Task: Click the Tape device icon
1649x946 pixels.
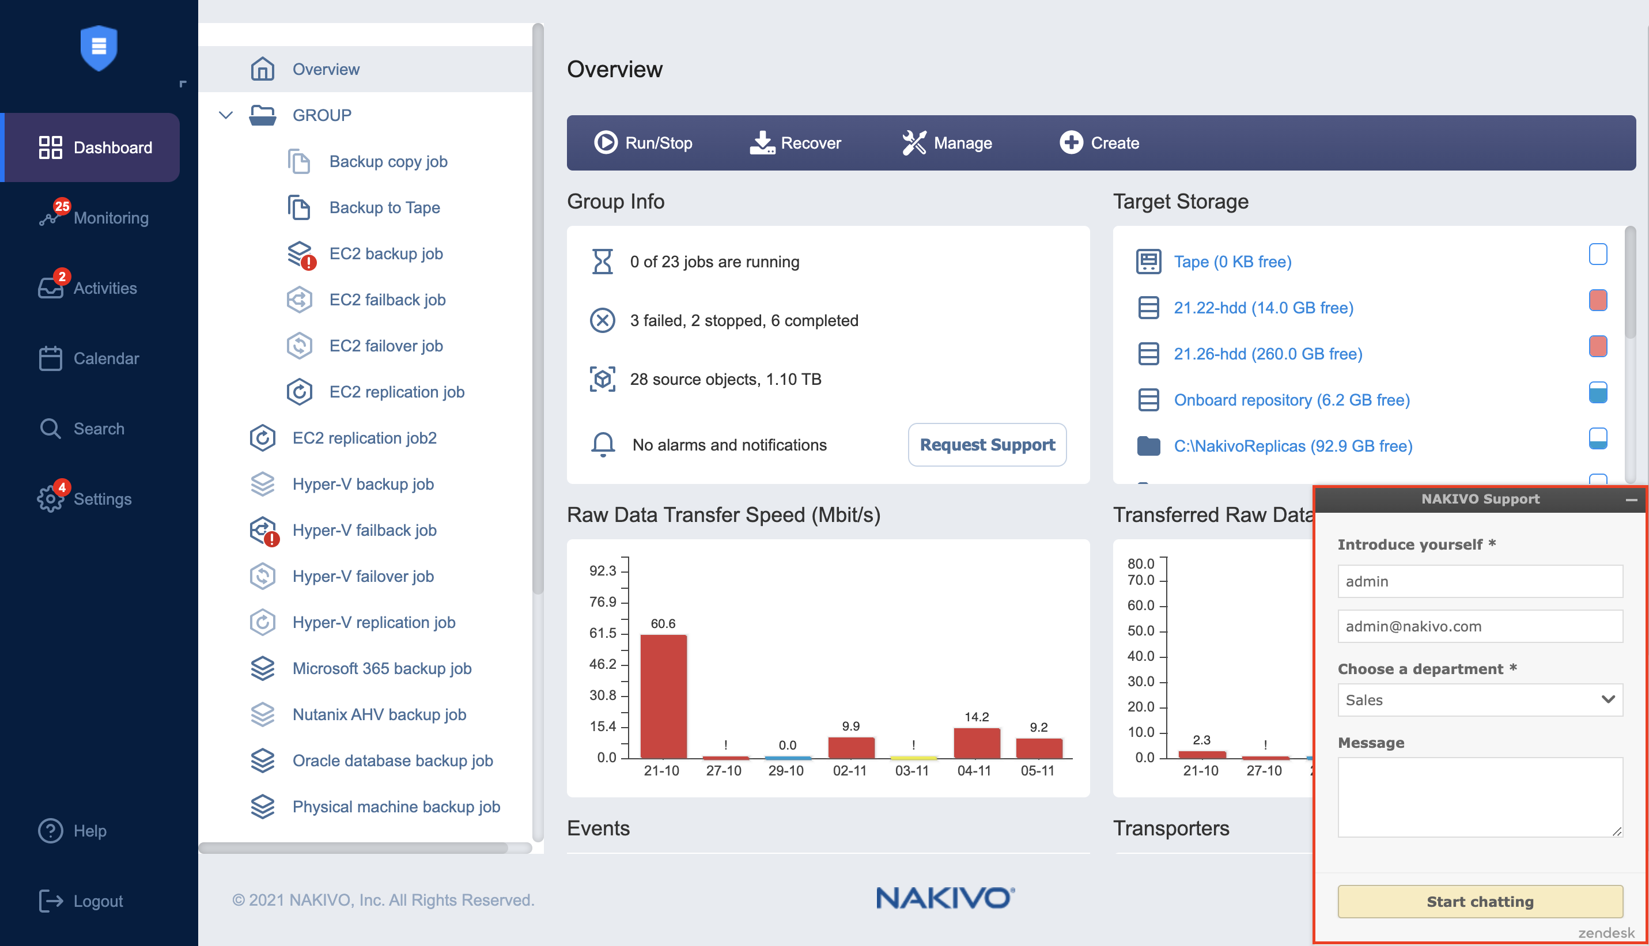Action: coord(1148,261)
